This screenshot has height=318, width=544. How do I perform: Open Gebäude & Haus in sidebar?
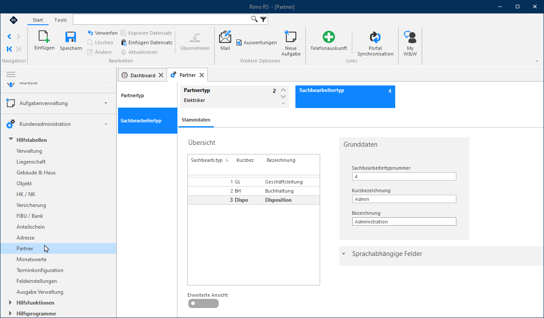pos(36,173)
